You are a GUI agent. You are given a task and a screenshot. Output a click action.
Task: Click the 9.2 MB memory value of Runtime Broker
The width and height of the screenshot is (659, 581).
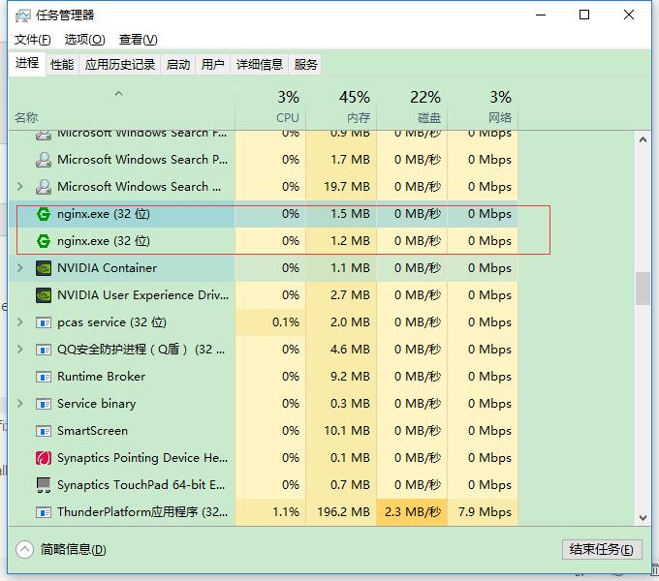pos(350,377)
